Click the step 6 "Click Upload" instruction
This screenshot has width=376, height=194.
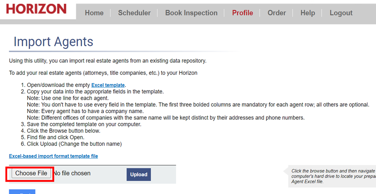pyautogui.click(x=74, y=144)
